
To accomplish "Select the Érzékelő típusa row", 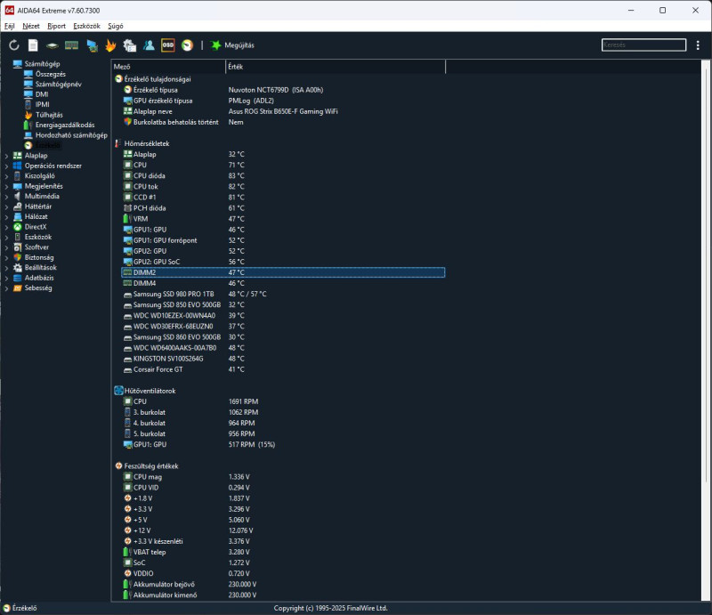I will click(283, 90).
